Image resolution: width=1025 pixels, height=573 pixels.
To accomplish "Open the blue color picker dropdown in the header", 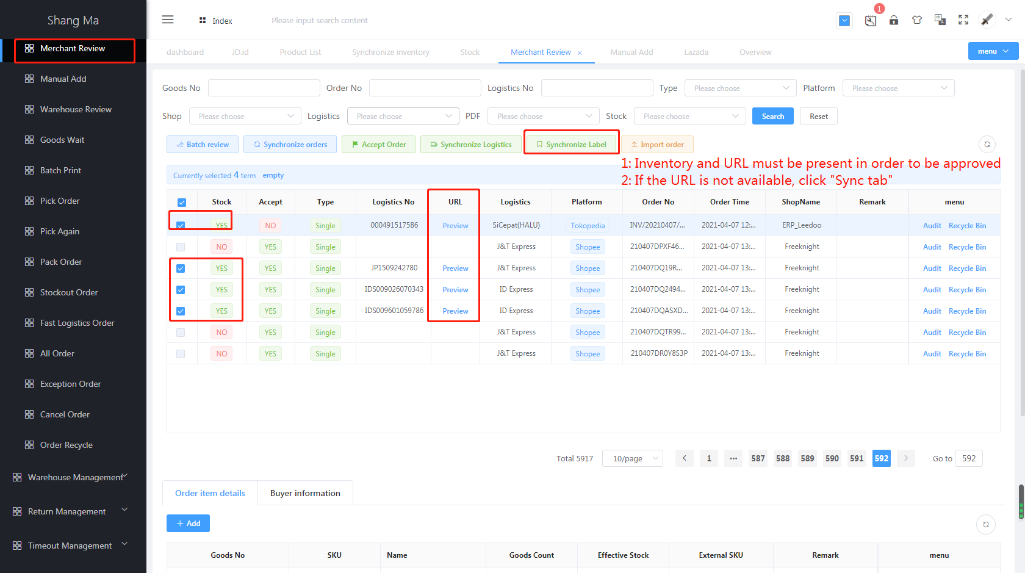I will click(x=844, y=21).
